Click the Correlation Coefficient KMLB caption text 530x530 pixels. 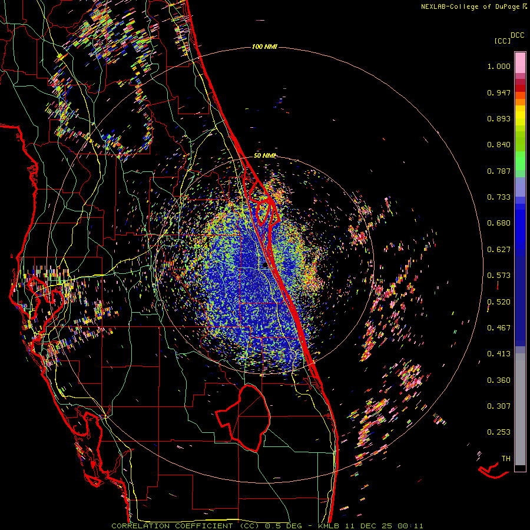tap(267, 526)
